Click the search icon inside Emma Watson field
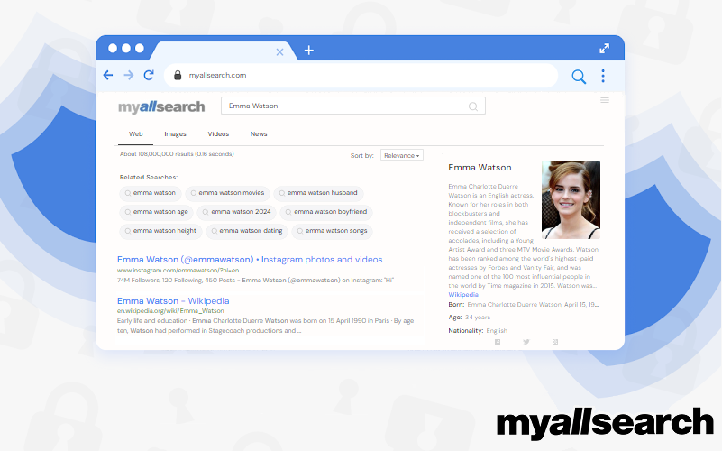Screen dimensions: 722x451 [473, 106]
